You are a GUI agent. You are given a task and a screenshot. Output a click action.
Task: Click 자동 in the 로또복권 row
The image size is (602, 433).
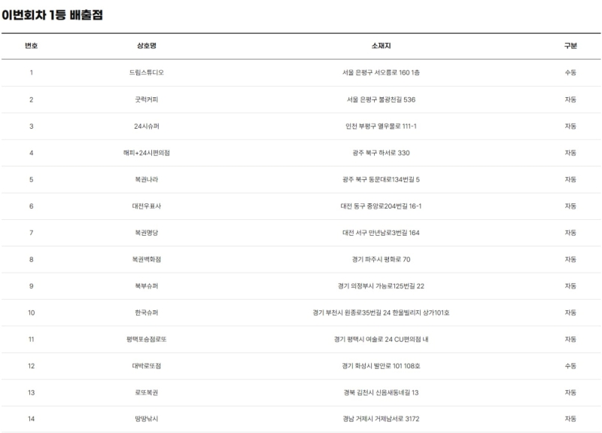pyautogui.click(x=570, y=392)
